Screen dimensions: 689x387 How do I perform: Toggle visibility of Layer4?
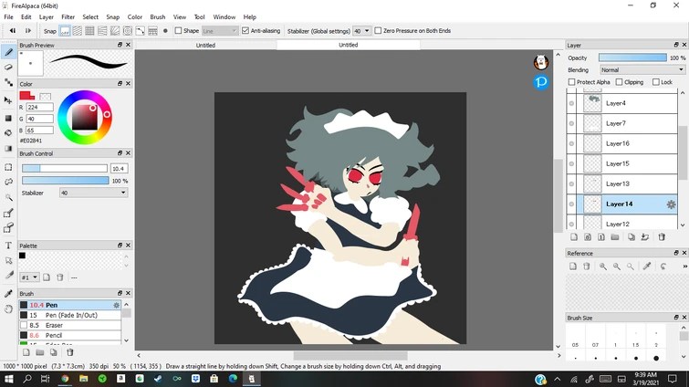571,104
